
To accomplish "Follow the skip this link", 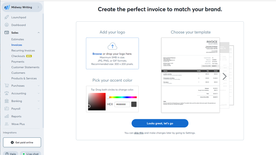I will pyautogui.click(x=139, y=133).
